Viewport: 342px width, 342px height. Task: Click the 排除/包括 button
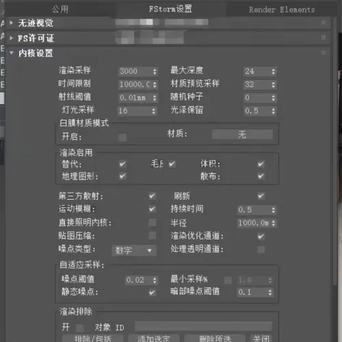pyautogui.click(x=93, y=339)
